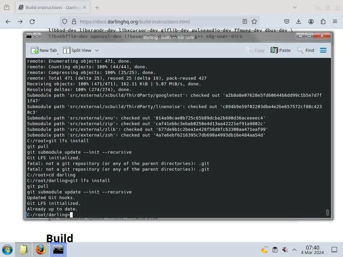Screen dimensions: 343x257
Task: Click the terminal prompt C:/root/darling>
Action: pos(48,215)
